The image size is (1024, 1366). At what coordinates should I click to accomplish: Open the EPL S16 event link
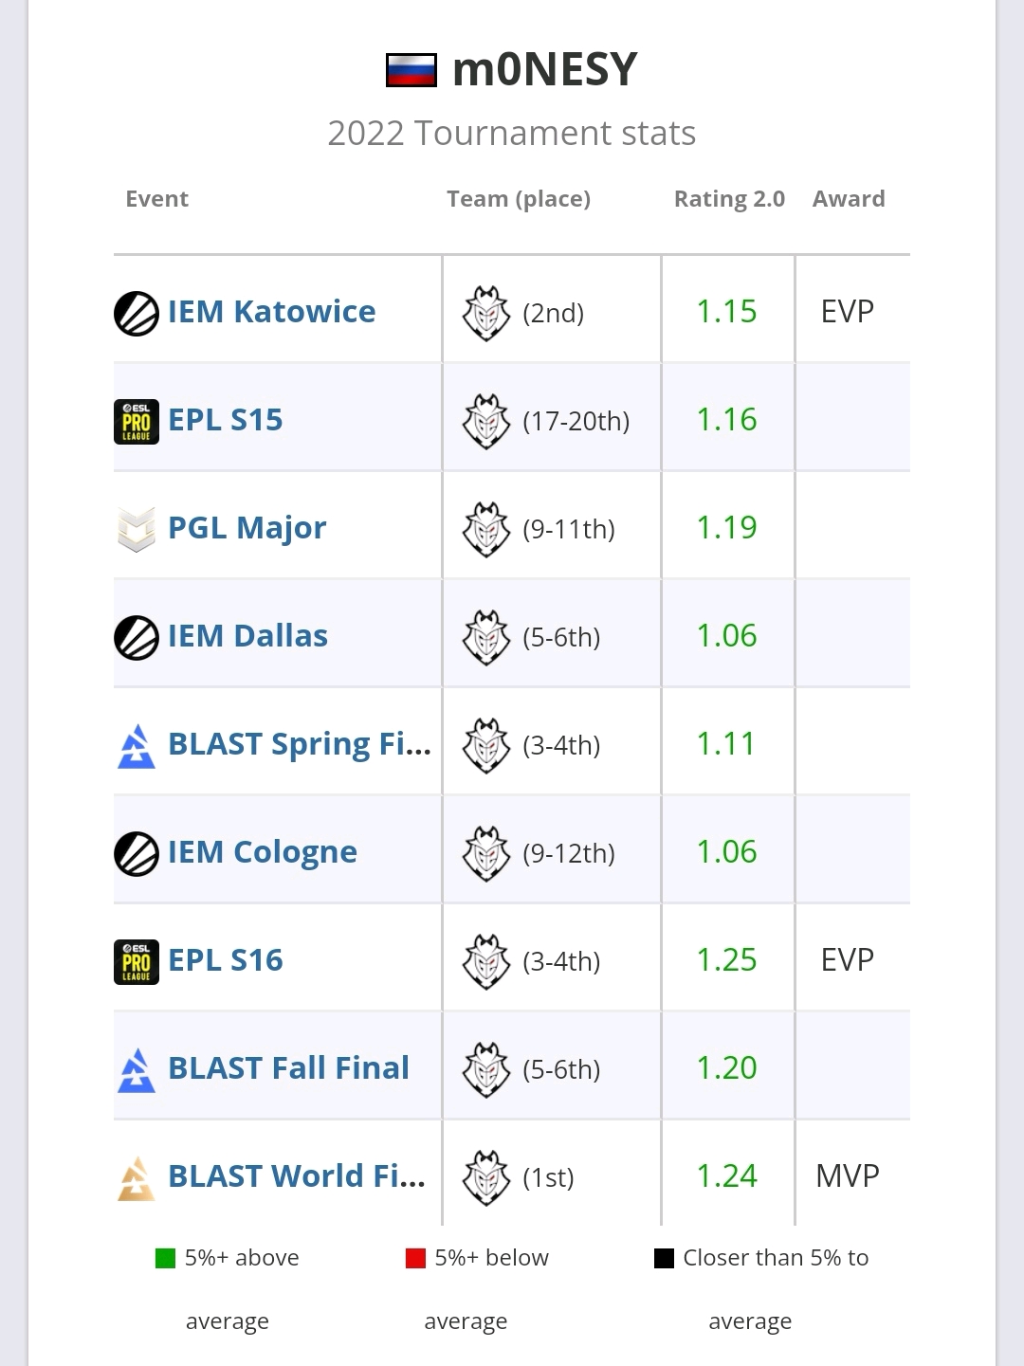(x=226, y=960)
